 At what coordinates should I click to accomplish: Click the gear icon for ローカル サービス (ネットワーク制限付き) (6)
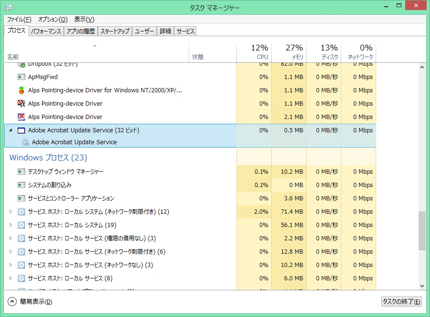tap(21, 252)
